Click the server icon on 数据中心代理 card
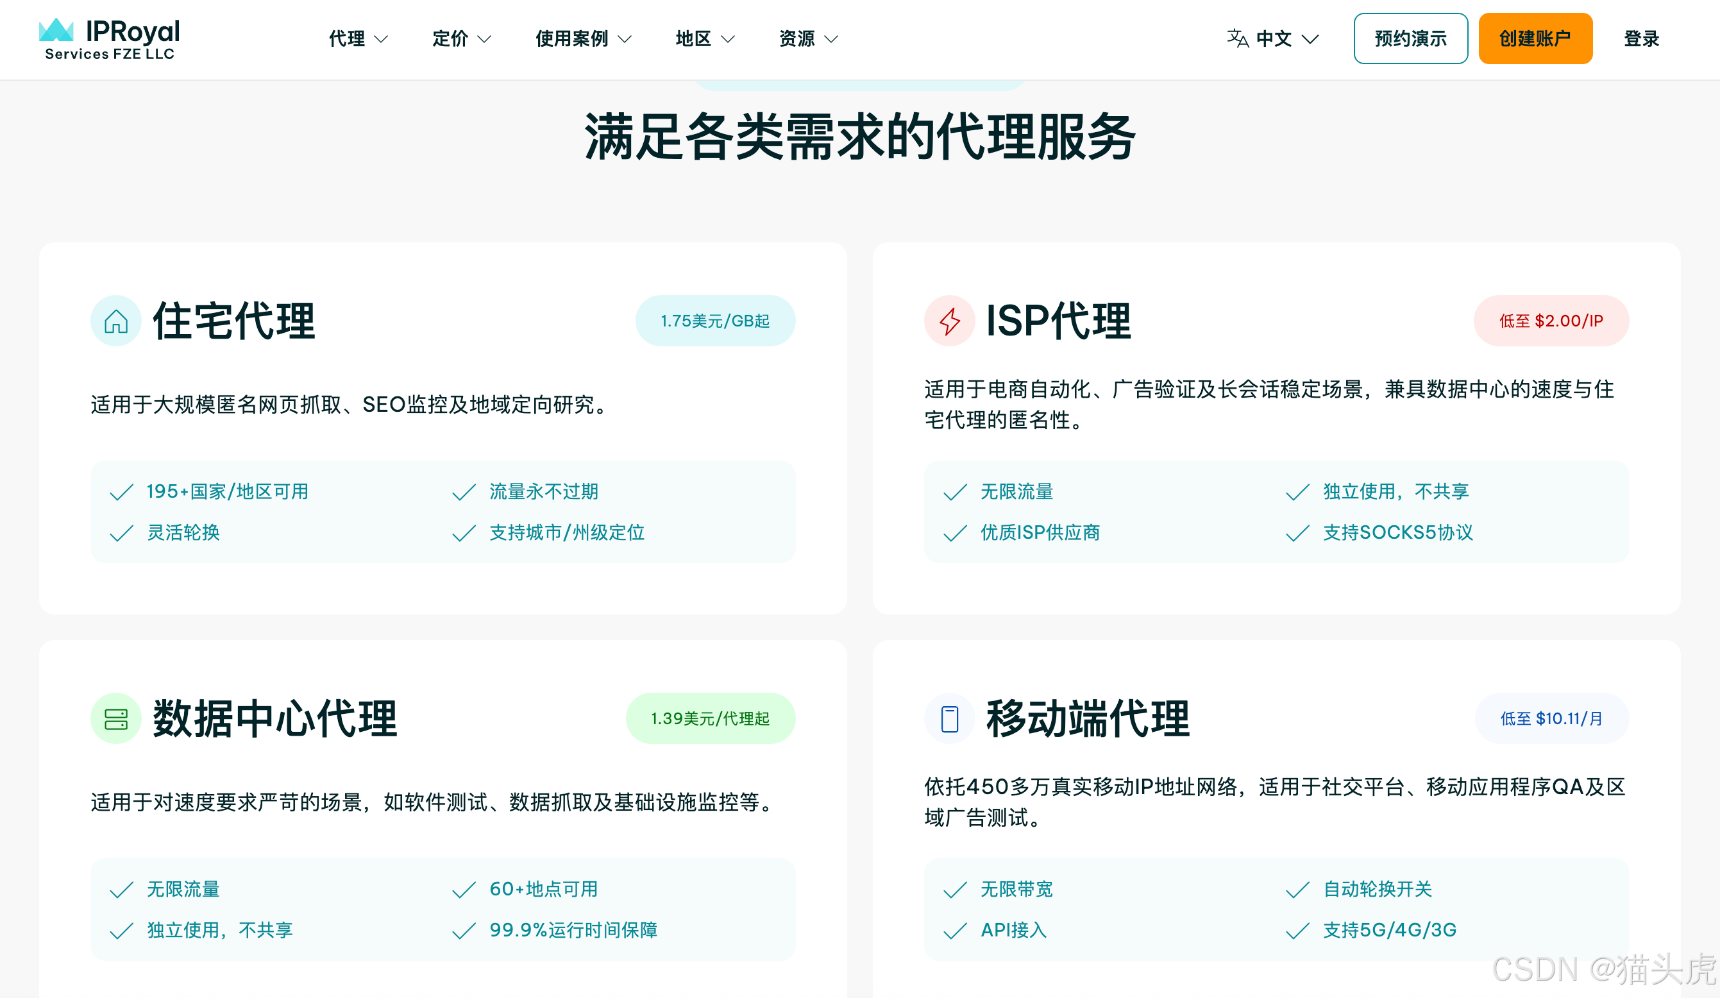The width and height of the screenshot is (1720, 998). 116,718
